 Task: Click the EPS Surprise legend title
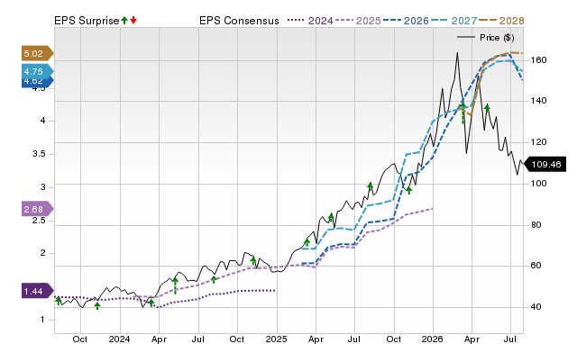[x=87, y=21]
